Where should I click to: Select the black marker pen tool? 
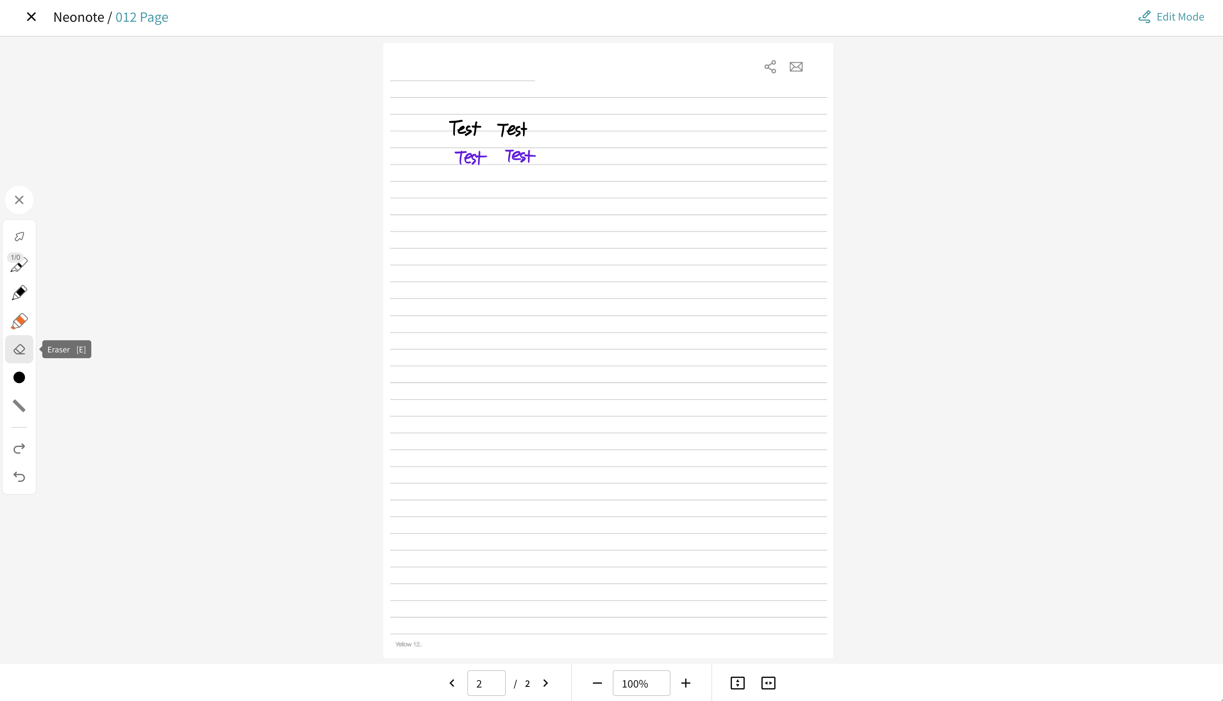19,293
